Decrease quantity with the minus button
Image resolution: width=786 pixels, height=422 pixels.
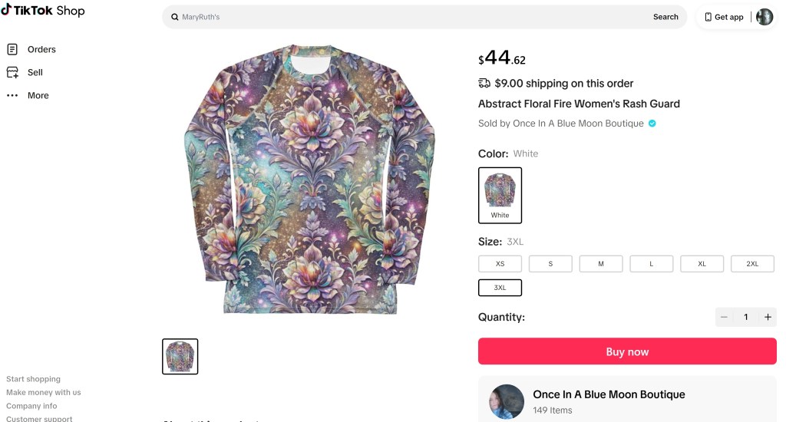tap(724, 317)
